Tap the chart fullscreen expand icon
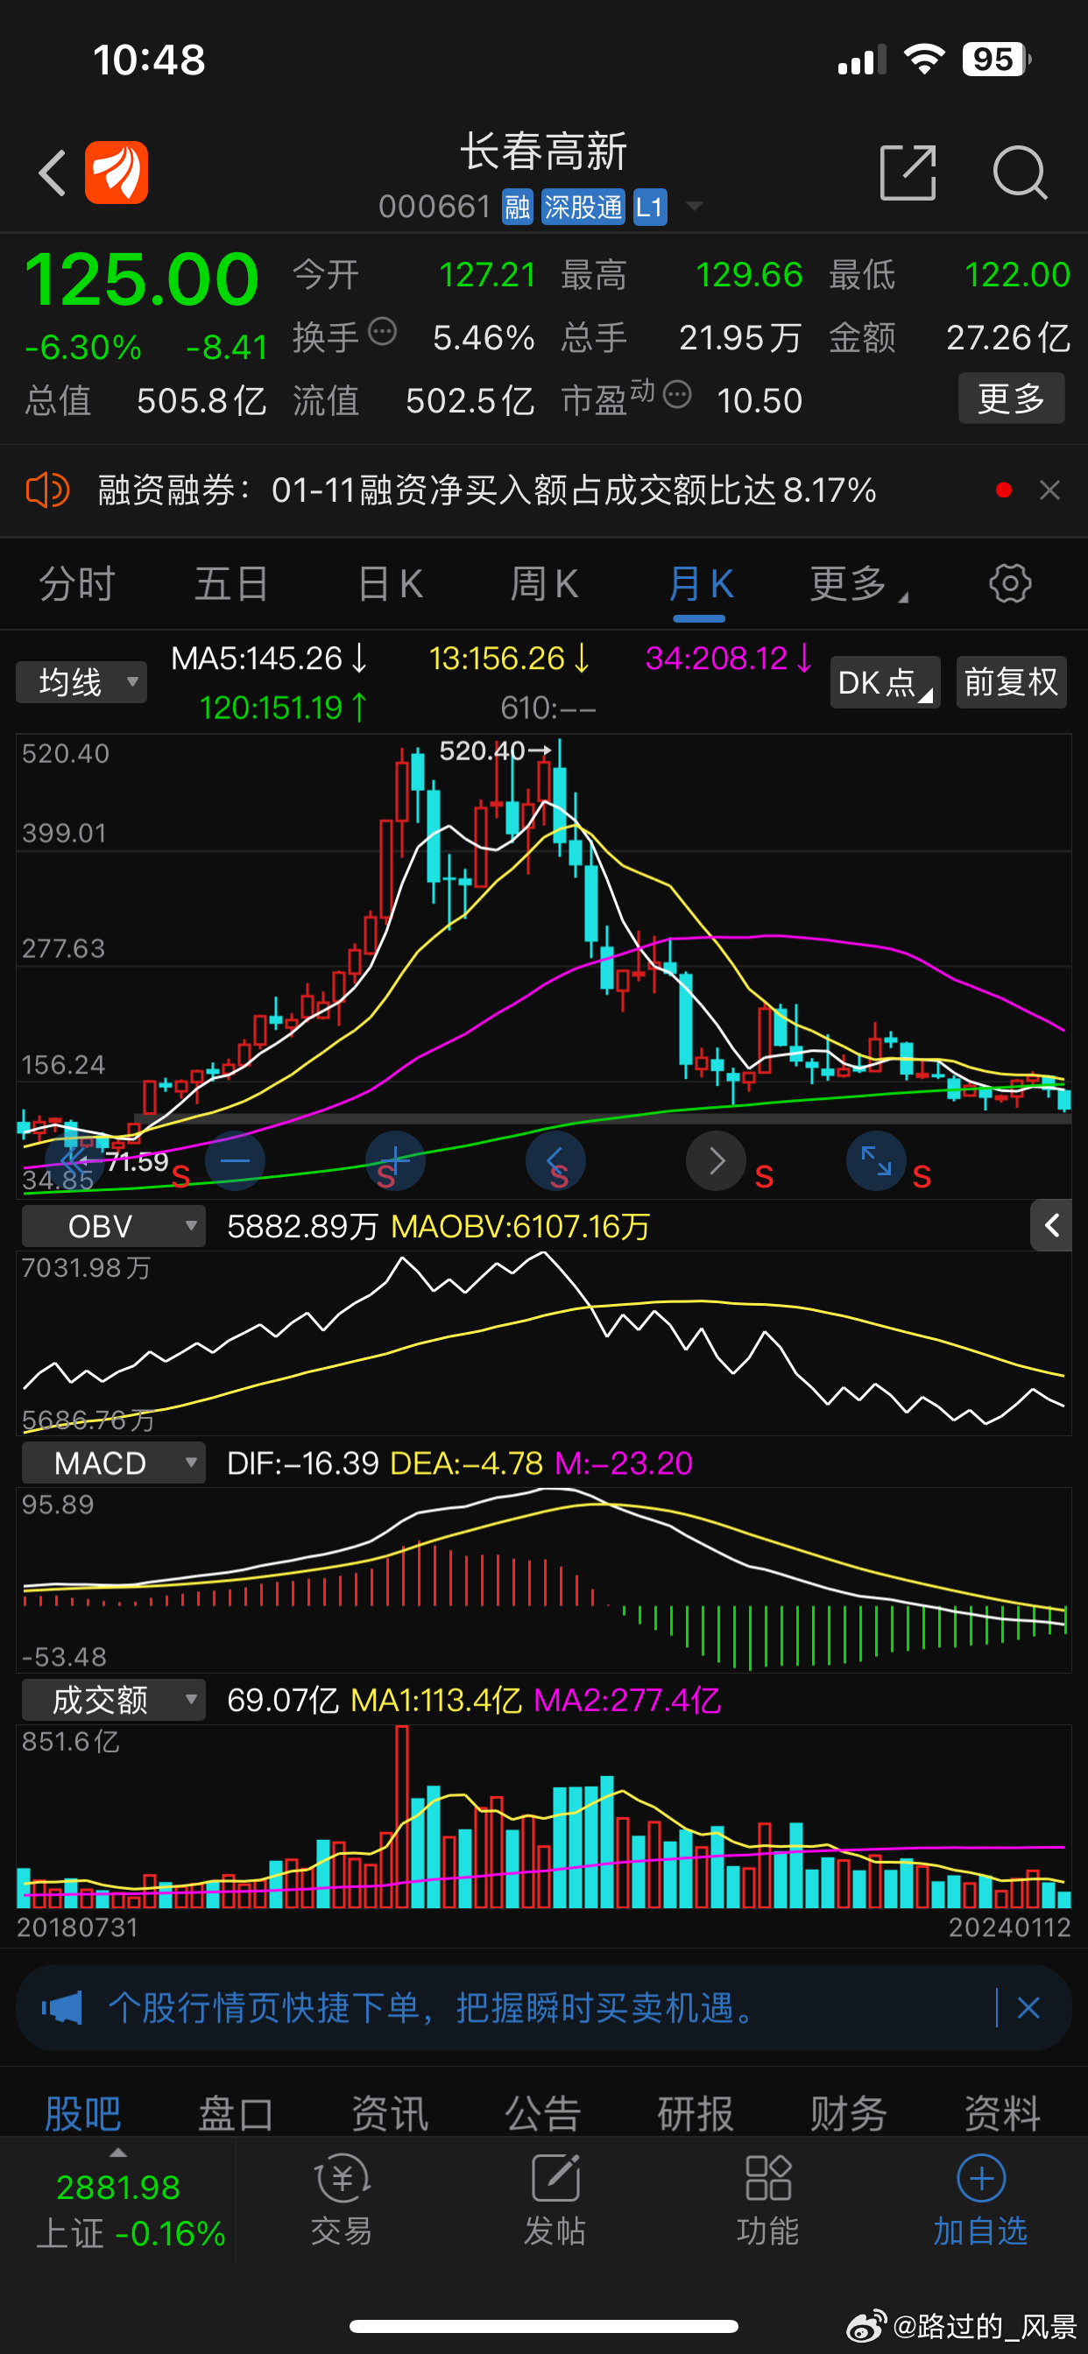Screen dimensions: 1088x2354 876,1160
